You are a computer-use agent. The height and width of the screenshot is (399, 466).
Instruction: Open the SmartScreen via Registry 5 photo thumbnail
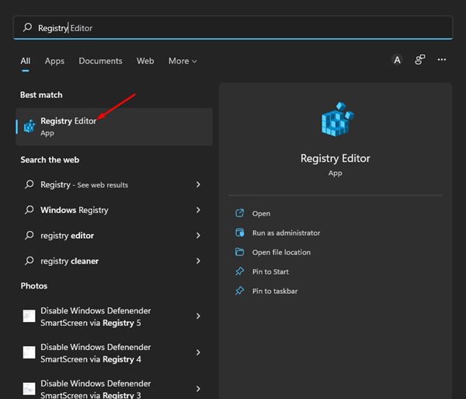point(30,316)
